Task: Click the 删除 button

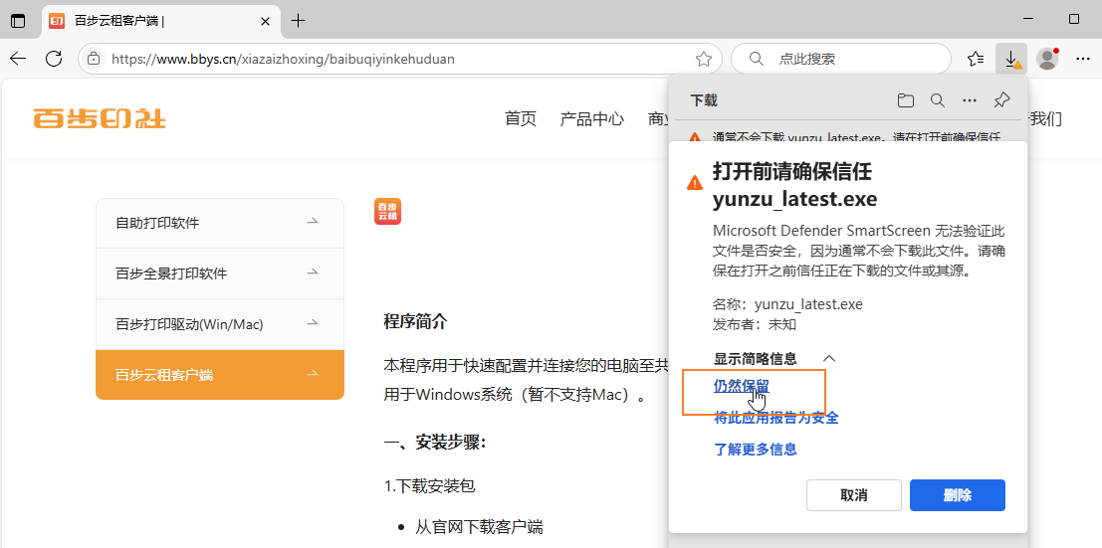Action: pyautogui.click(x=957, y=495)
